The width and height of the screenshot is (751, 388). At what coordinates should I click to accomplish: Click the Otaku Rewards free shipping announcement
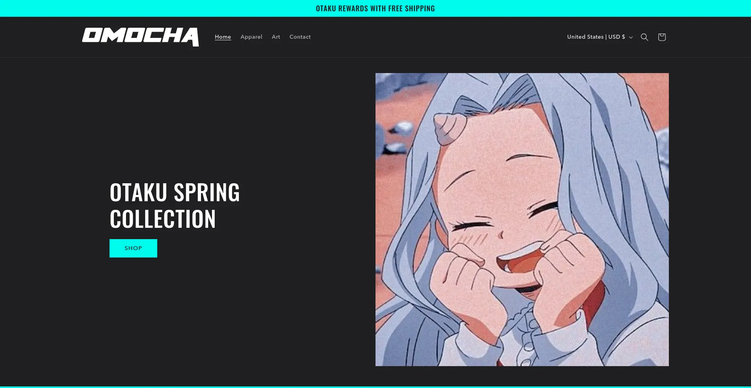[375, 8]
